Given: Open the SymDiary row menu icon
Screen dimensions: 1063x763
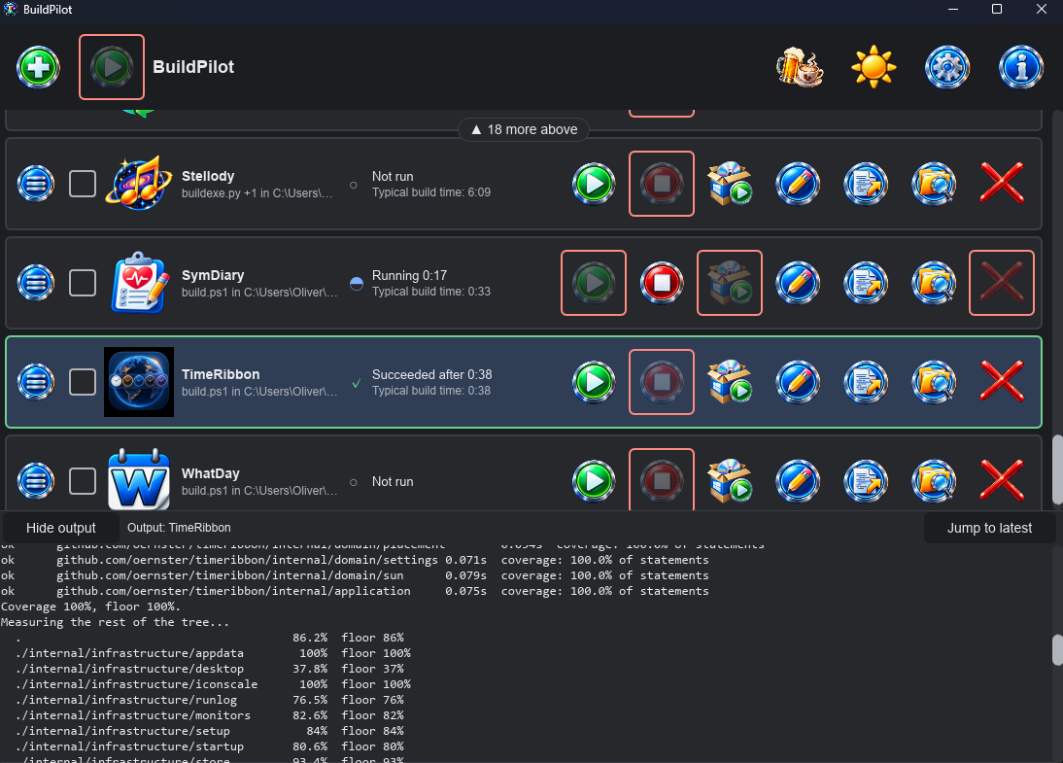Looking at the screenshot, I should click(36, 283).
